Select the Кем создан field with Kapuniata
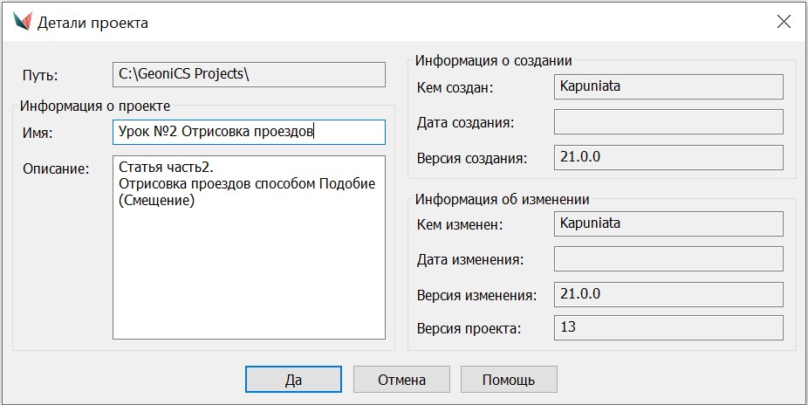 [x=668, y=87]
